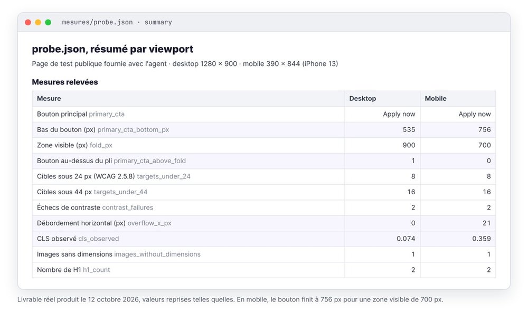Click the subtitle starting Page de test publique
The width and height of the screenshot is (528, 312).
[x=185, y=63]
